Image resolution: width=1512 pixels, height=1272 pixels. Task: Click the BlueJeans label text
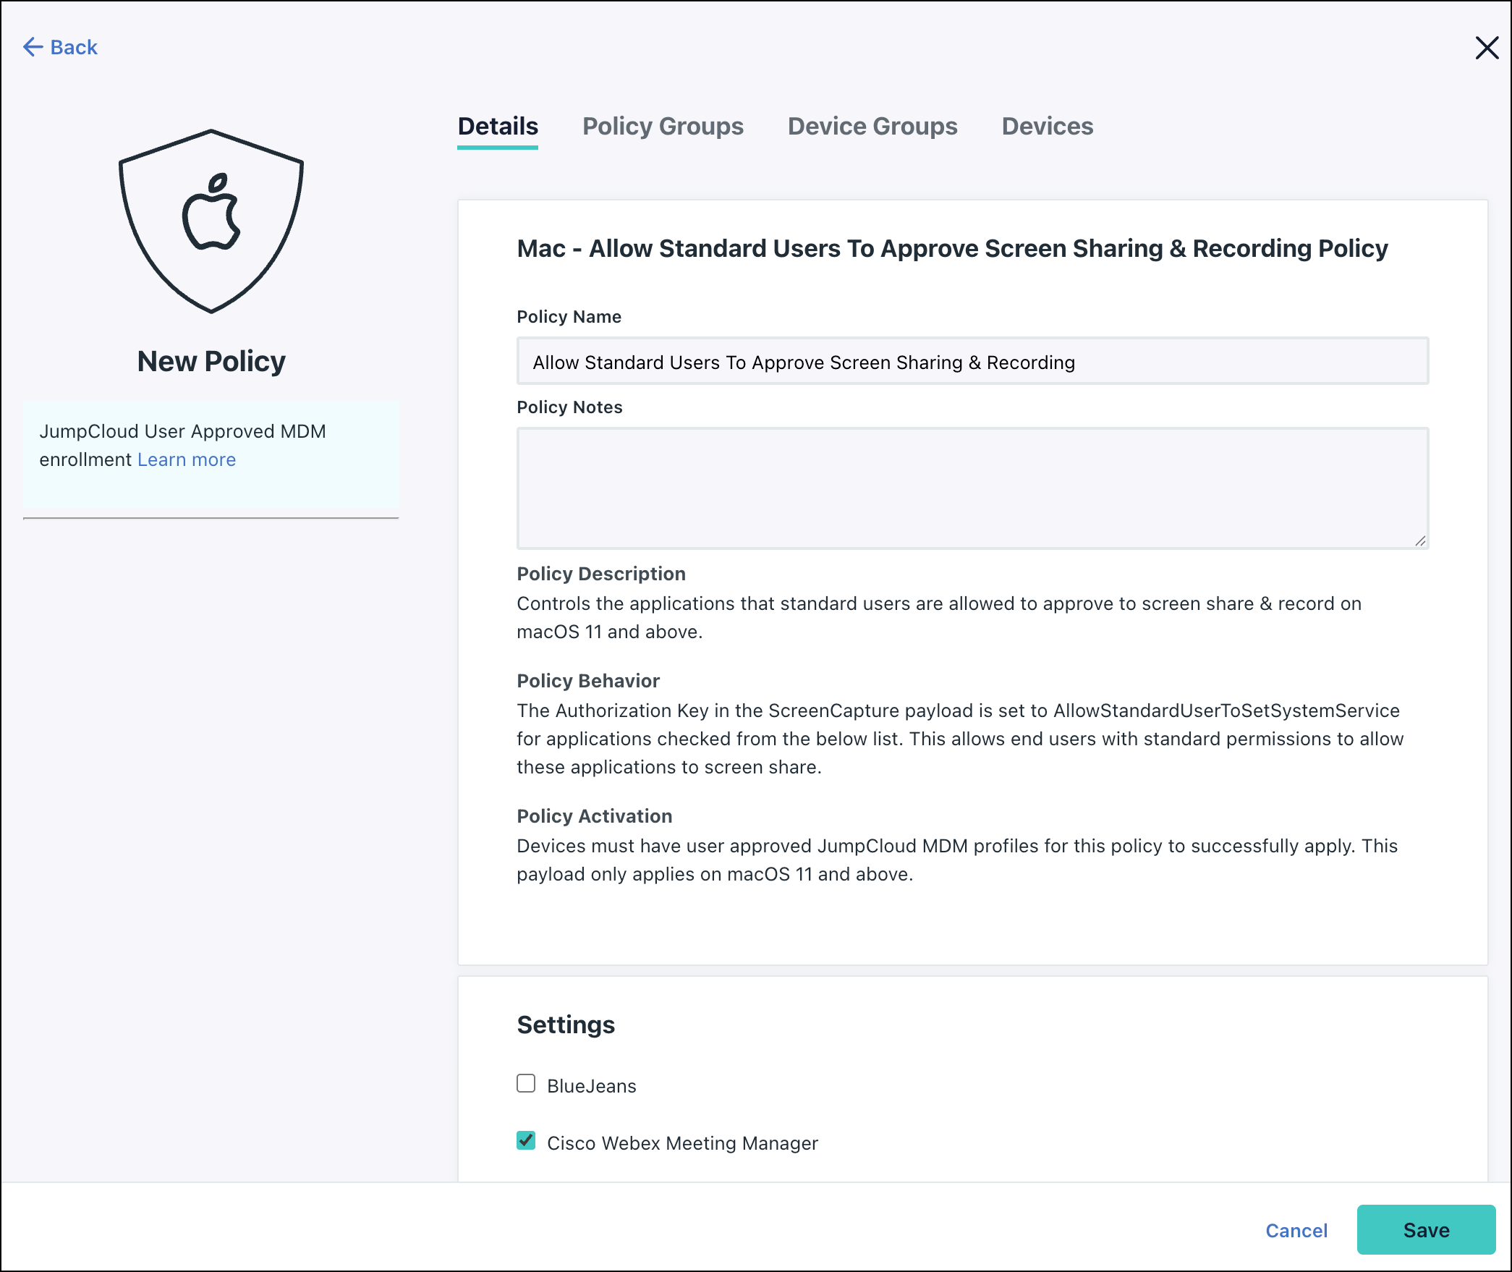(591, 1086)
